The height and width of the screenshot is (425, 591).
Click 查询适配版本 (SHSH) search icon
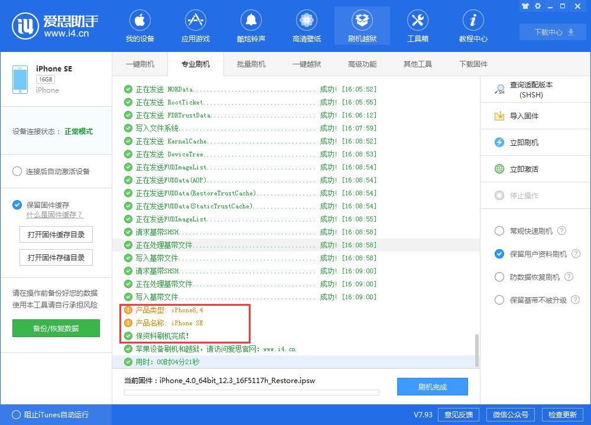click(499, 90)
